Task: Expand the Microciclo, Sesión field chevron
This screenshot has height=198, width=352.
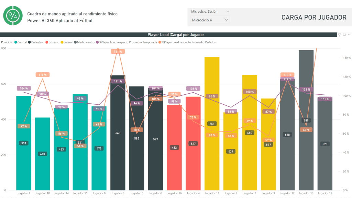Action: [x=227, y=12]
